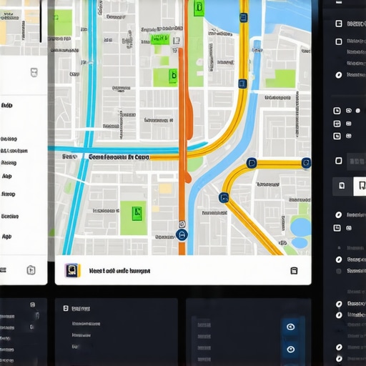The image size is (366, 366).
Task: Toggle the lower eye icon in the bottom-right dark panel
Action: tap(290, 350)
